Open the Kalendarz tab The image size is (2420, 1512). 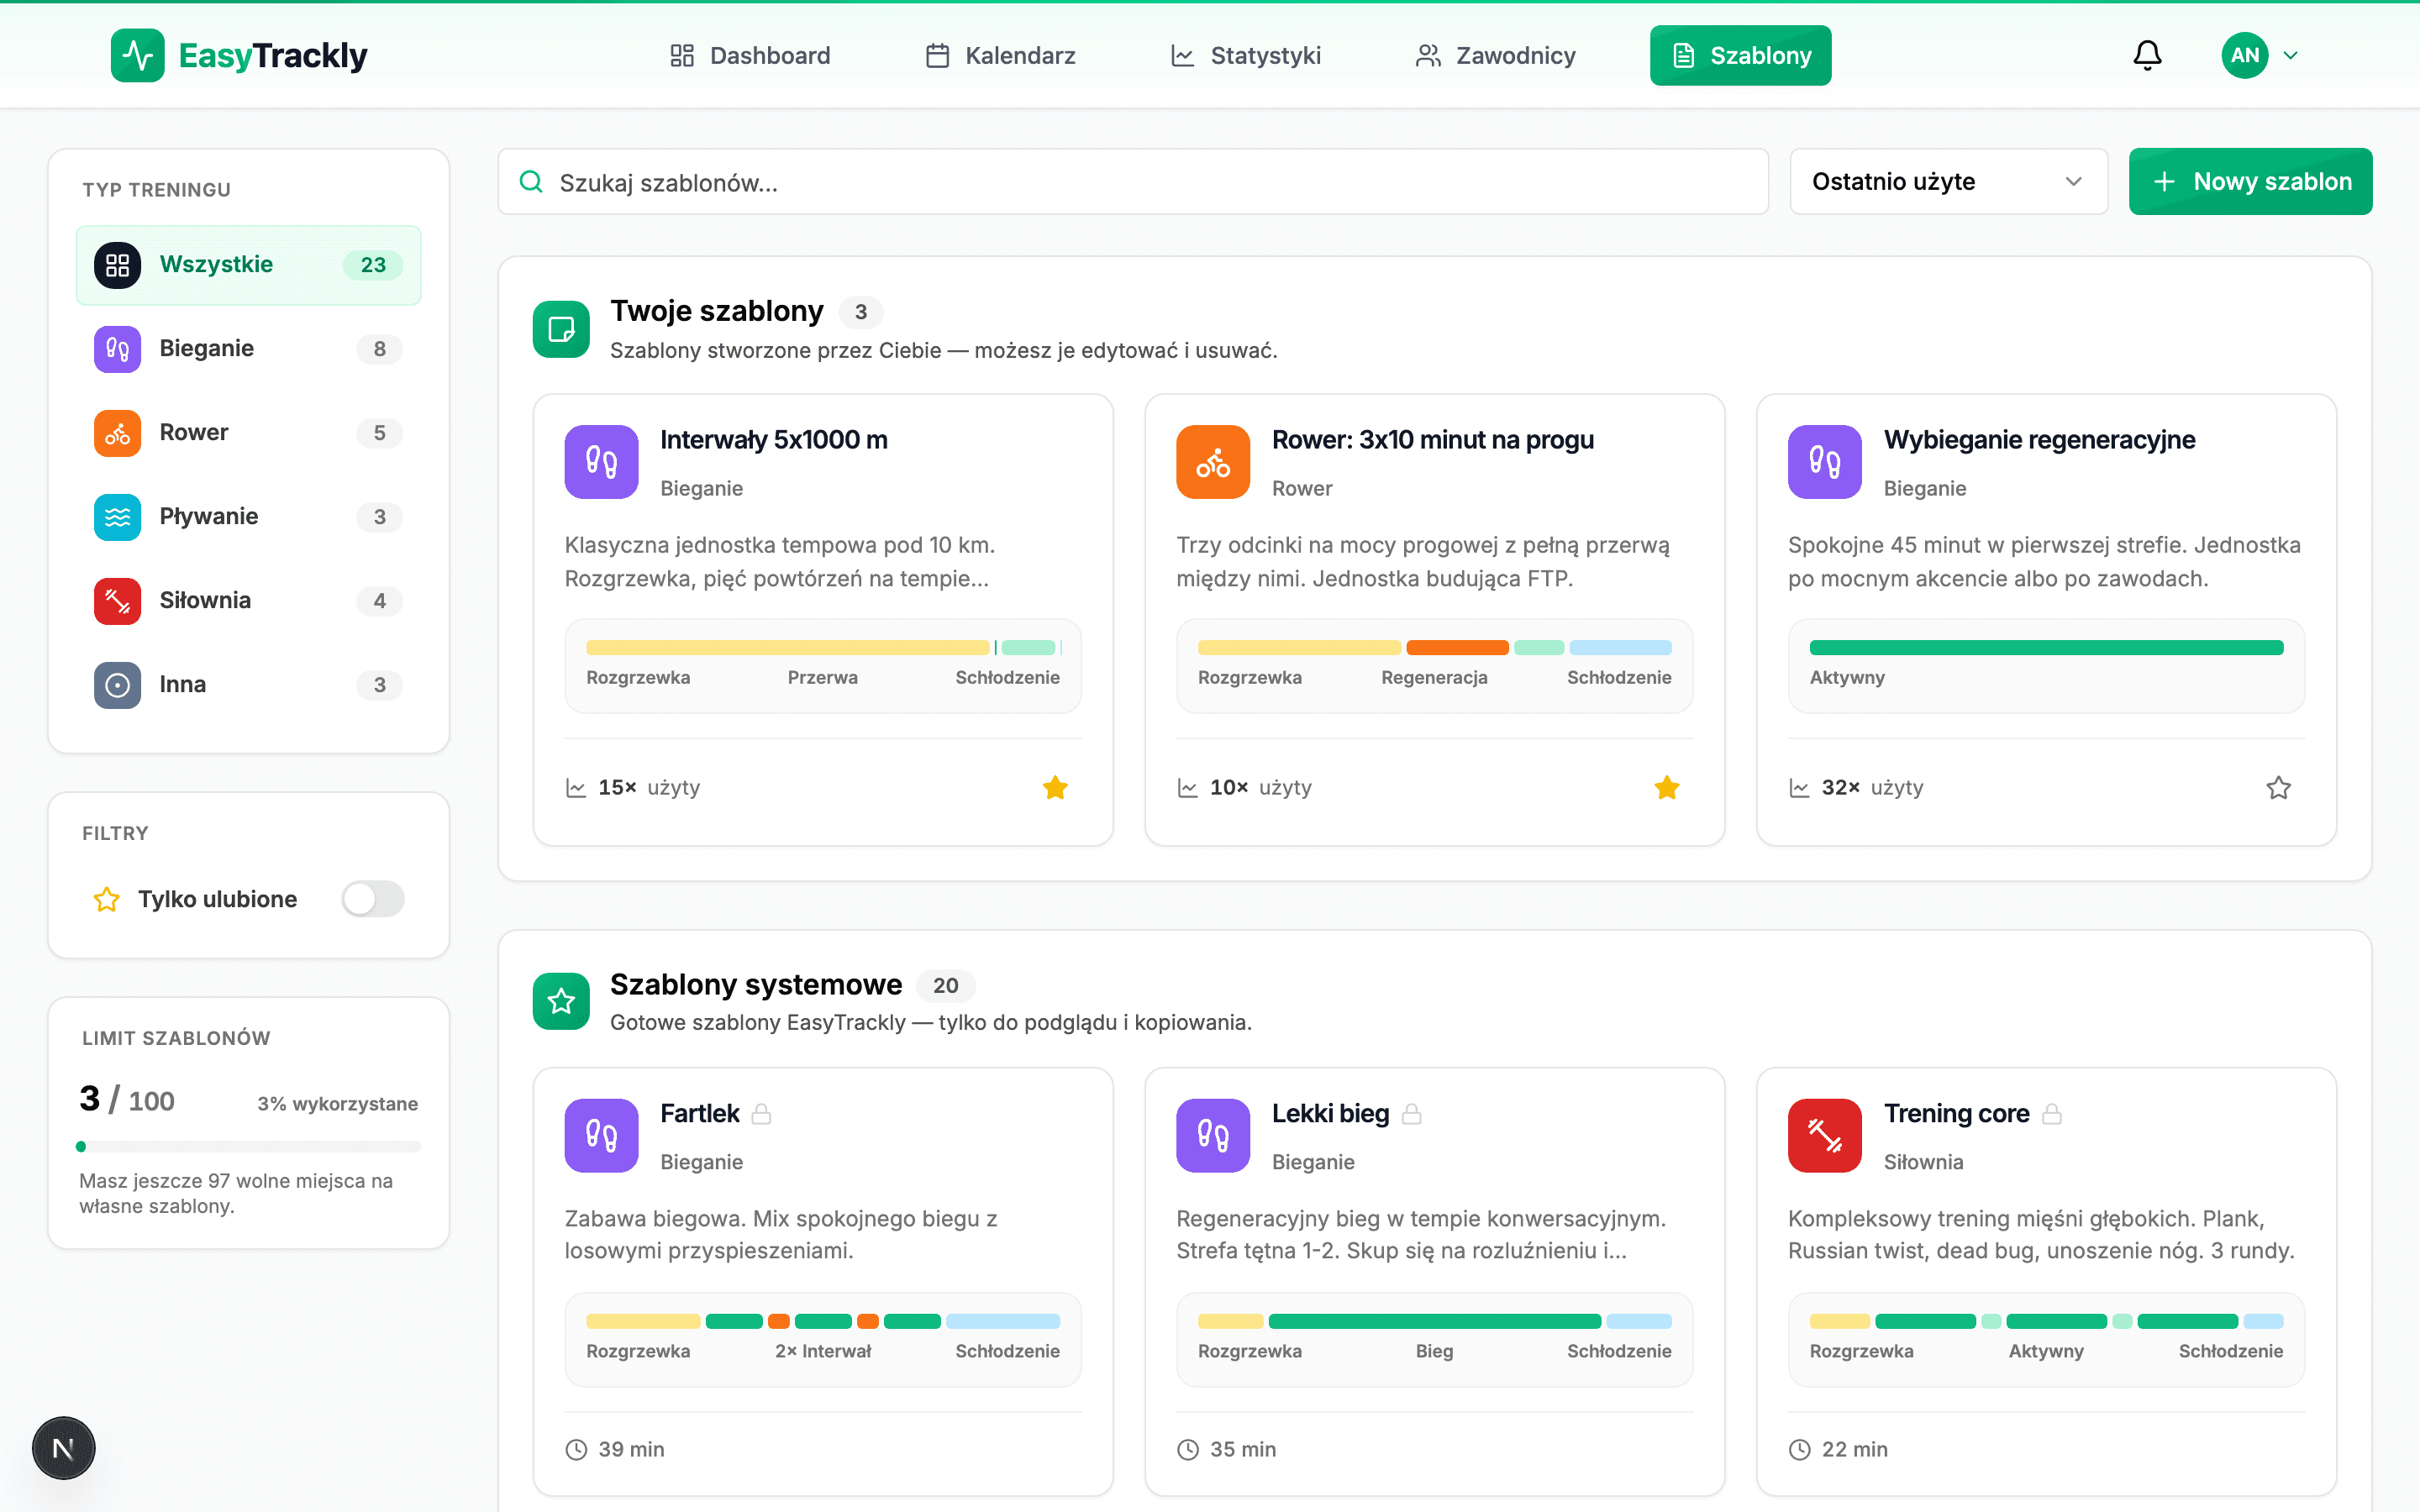tap(1000, 55)
